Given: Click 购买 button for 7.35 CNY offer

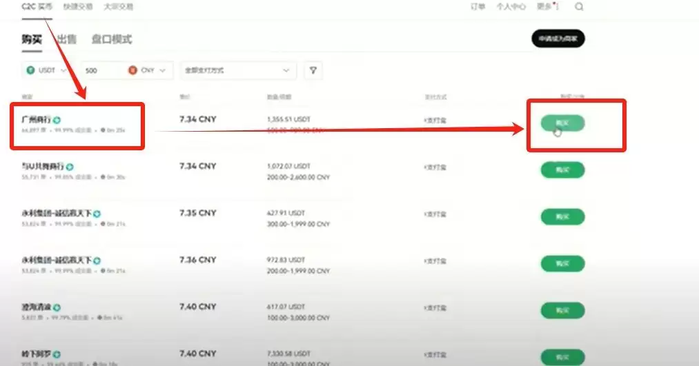Looking at the screenshot, I should (562, 216).
